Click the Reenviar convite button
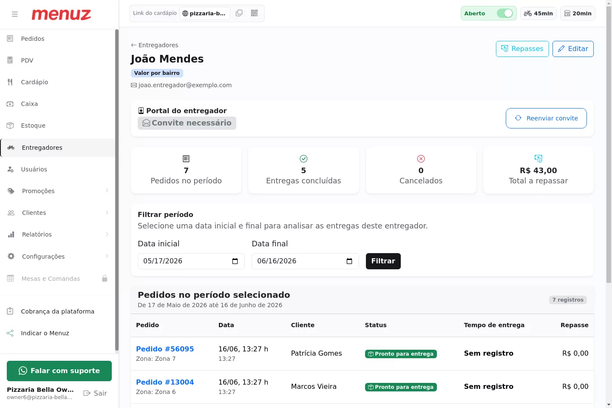612x408 pixels. 546,118
